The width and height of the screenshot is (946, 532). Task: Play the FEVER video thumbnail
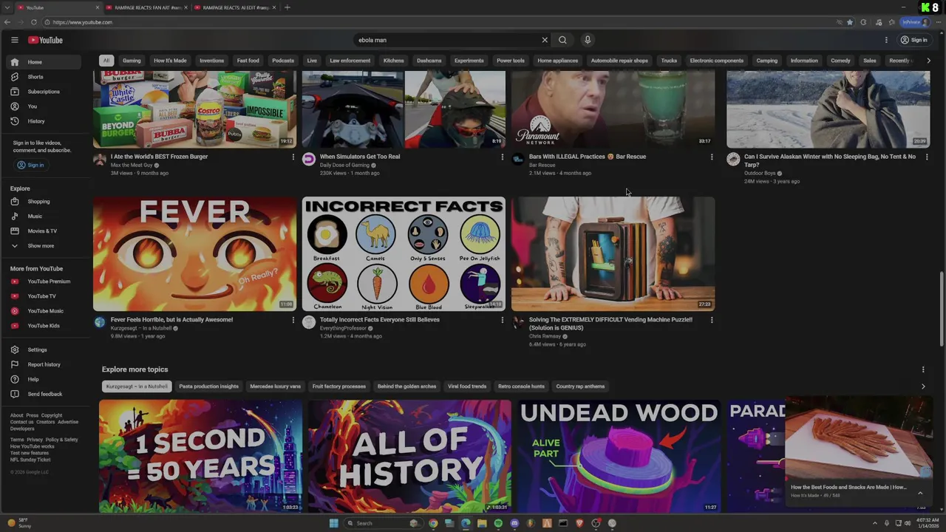click(195, 253)
